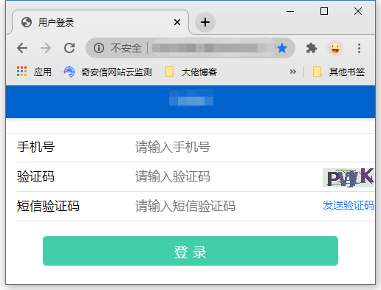The height and width of the screenshot is (290, 381).
Task: Open the extensions puzzle icon
Action: (x=312, y=48)
